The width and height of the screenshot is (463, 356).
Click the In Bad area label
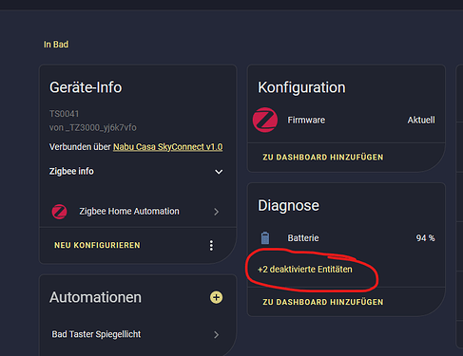56,45
